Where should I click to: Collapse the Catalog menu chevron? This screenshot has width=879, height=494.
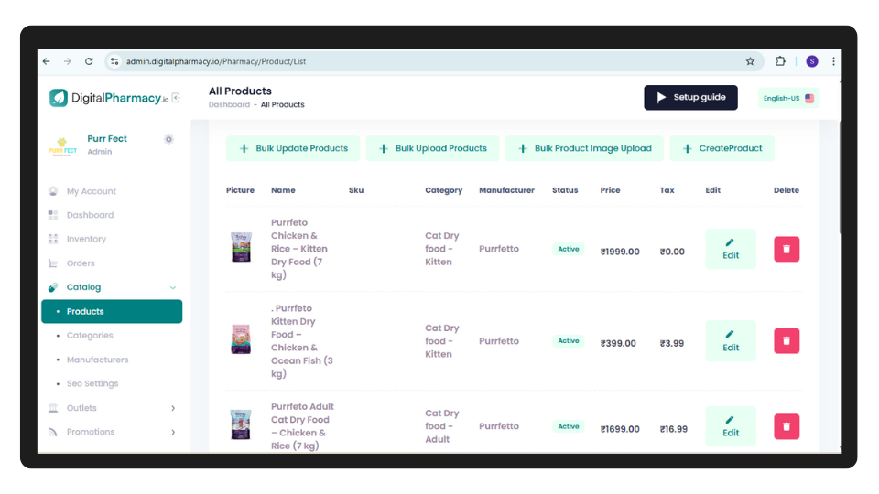(x=173, y=288)
